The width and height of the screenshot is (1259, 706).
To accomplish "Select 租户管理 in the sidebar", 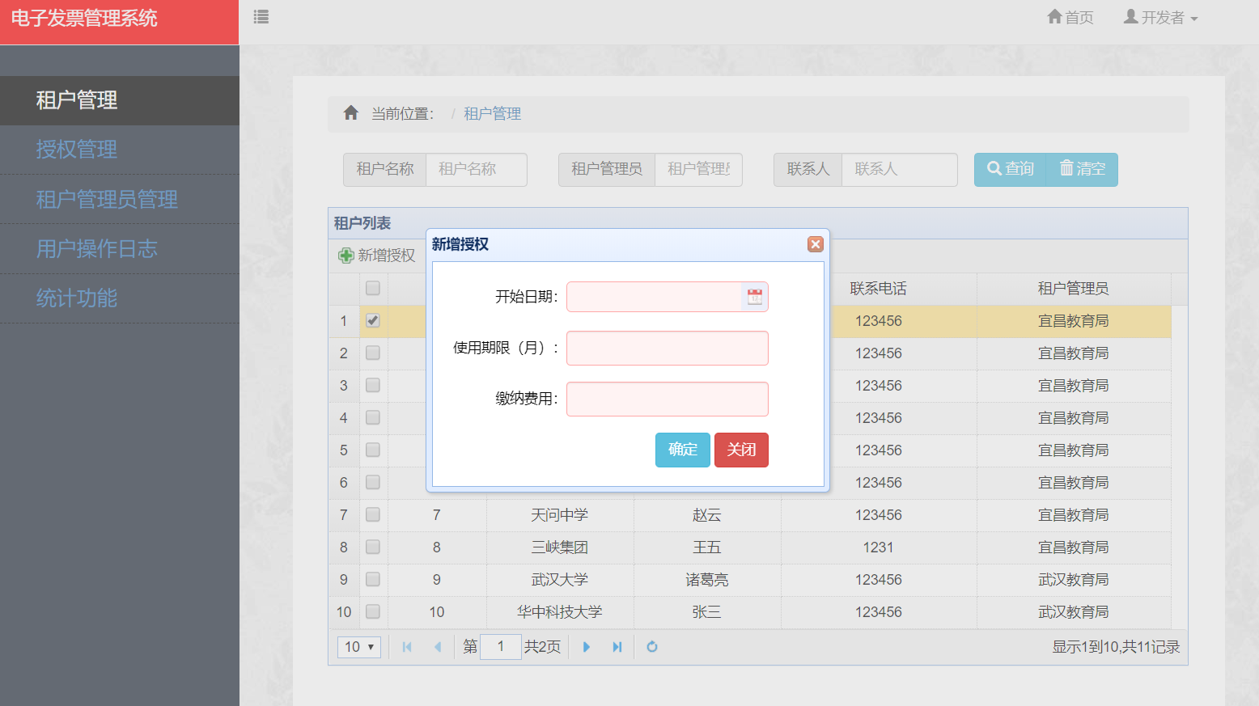I will [x=120, y=100].
